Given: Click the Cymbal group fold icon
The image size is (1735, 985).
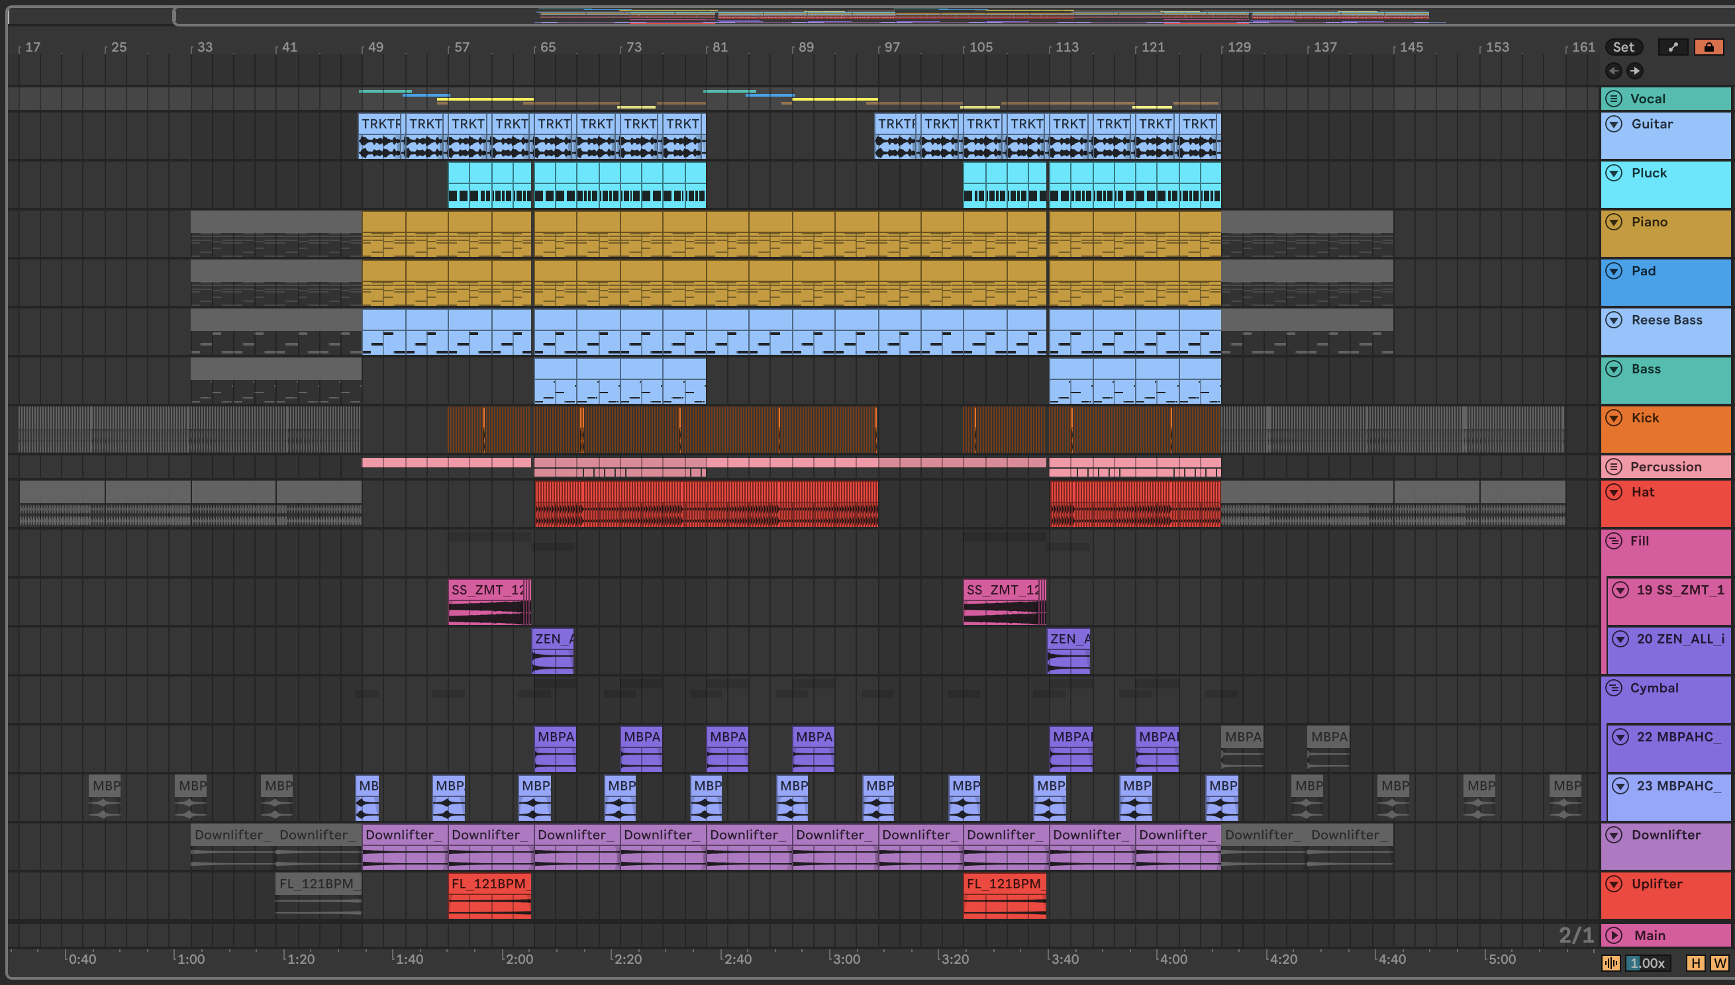Looking at the screenshot, I should [1614, 688].
